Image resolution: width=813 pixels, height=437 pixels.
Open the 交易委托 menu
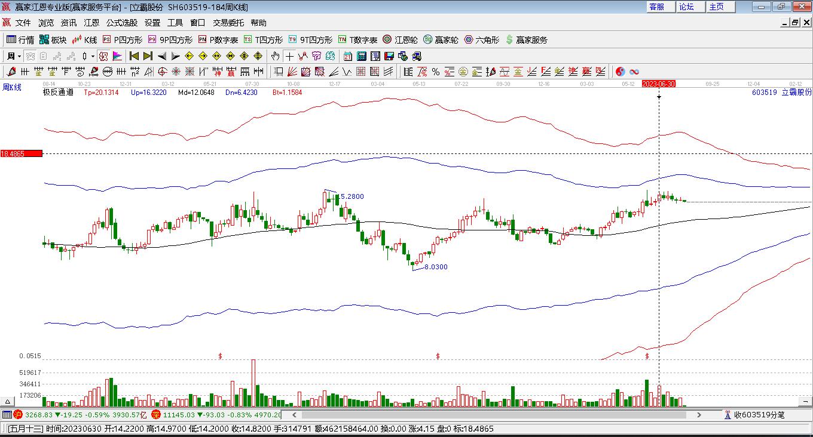coord(228,23)
